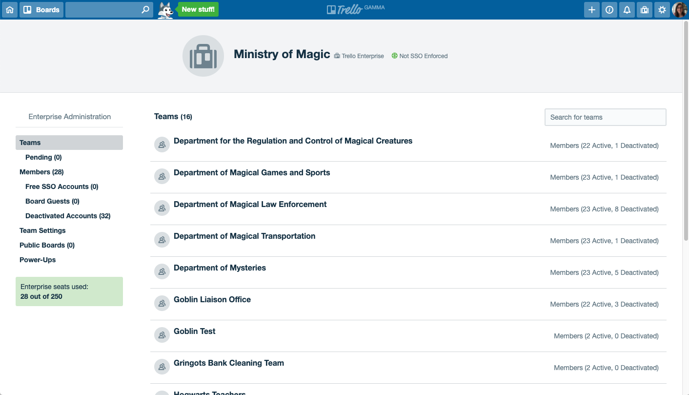Open Department of Magical Law Enforcement
This screenshot has width=689, height=395.
250,204
